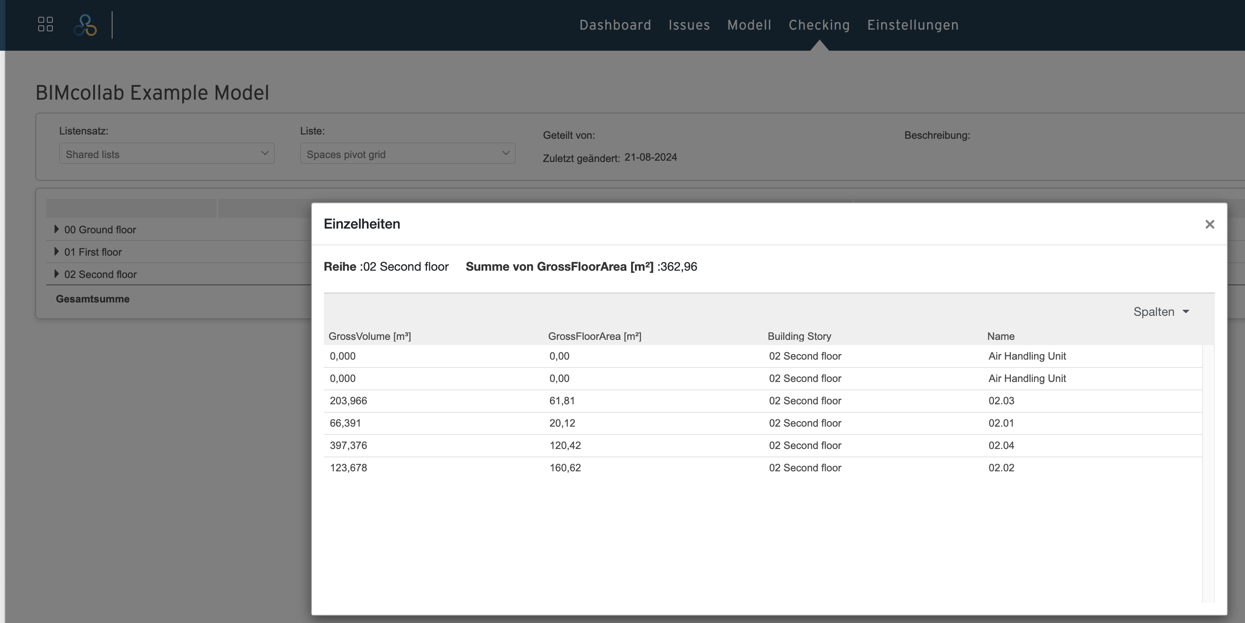The width and height of the screenshot is (1245, 623).
Task: Go to the Modell tab
Action: pos(749,25)
